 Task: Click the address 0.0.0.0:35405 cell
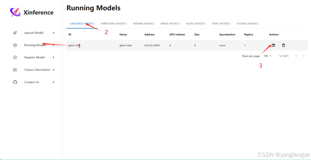coord(152,45)
